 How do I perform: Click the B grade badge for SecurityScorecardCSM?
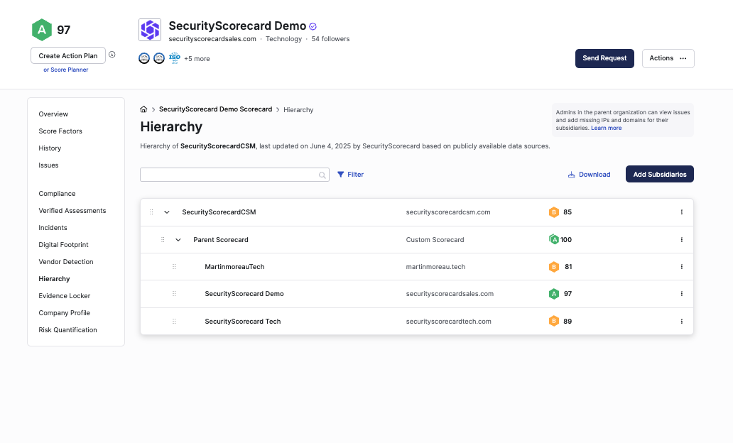pyautogui.click(x=554, y=212)
